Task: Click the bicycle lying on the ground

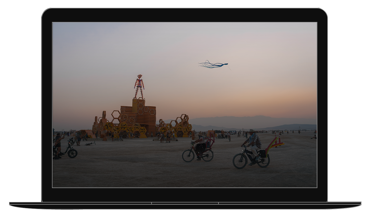Action: 90,144
